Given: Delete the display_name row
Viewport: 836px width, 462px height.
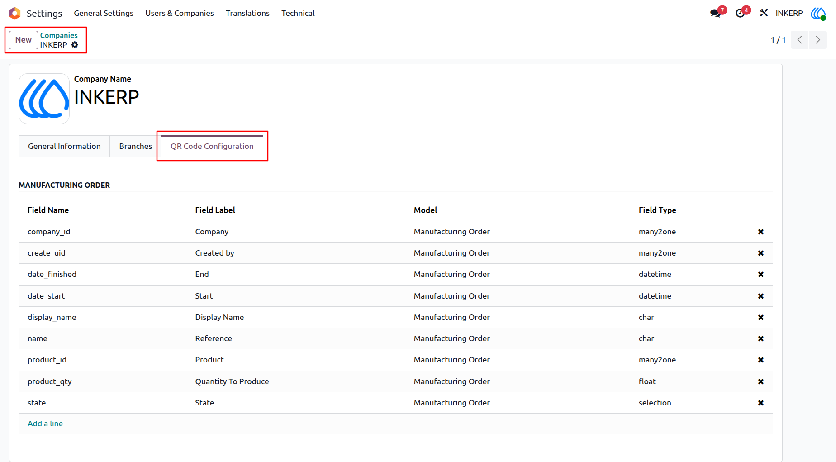Looking at the screenshot, I should coord(761,317).
